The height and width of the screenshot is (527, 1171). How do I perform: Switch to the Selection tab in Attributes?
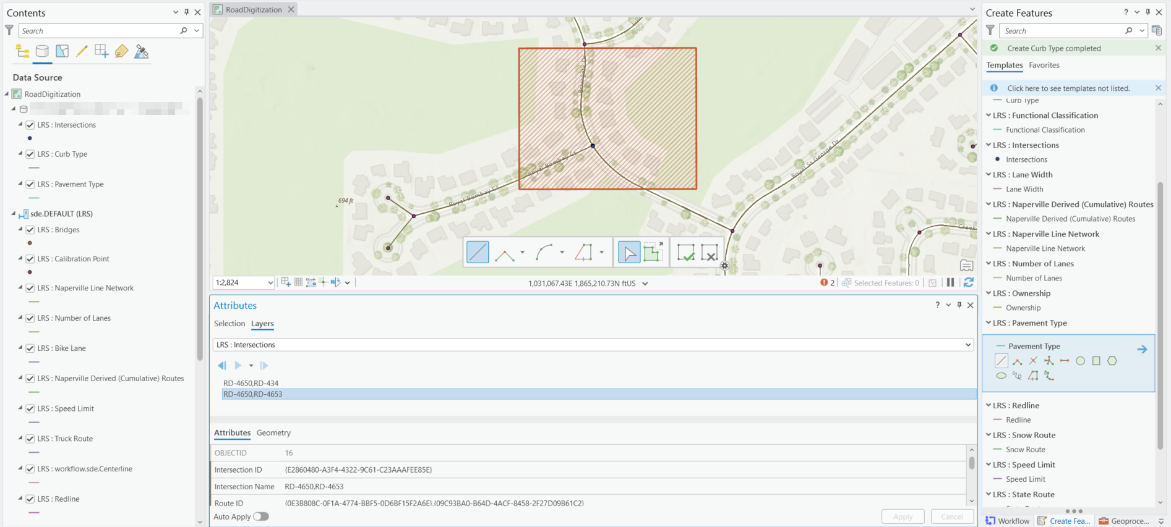point(229,323)
